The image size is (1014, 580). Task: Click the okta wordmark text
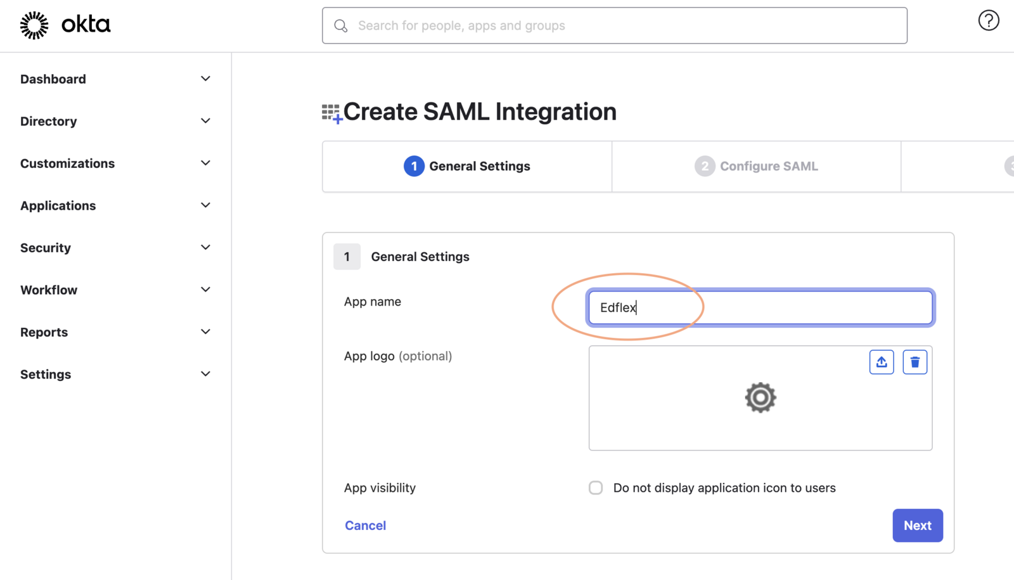(86, 25)
